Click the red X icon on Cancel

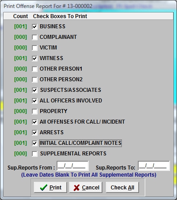tap(77, 188)
